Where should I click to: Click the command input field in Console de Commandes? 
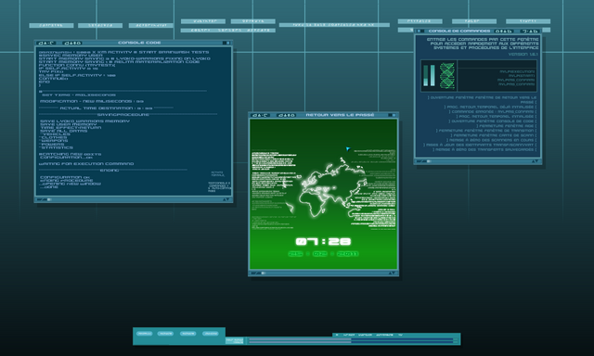pos(497,64)
